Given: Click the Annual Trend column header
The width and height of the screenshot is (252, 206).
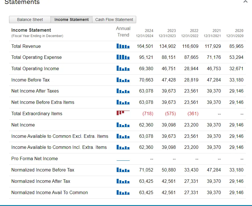Looking at the screenshot, I should pos(123,32).
